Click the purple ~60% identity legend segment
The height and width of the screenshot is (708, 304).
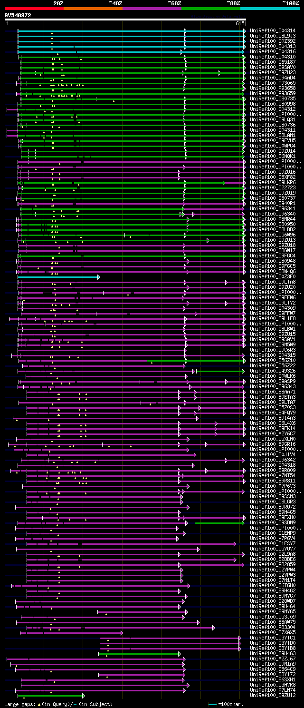click(152, 8)
